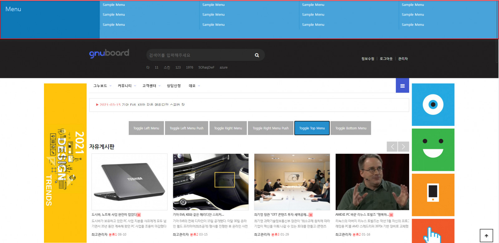Show next 자유게시판 posts with right arrow
Viewport: 499px width, 243px height.
point(404,147)
